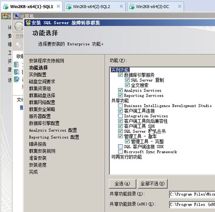
Task: Switch to the Win2K8-x64(3)-DC tab
Action: click(x=156, y=6)
